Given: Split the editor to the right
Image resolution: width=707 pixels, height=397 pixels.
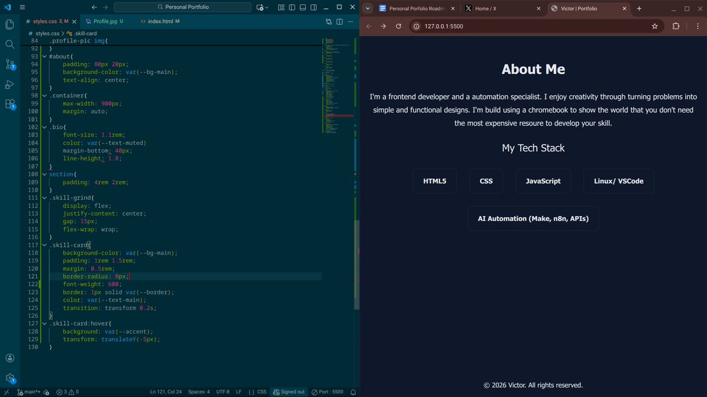Looking at the screenshot, I should point(339,22).
